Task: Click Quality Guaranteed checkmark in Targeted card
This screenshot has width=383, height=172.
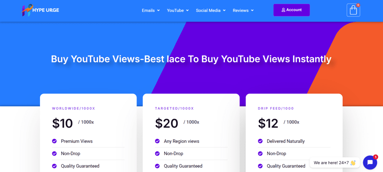Action: pyautogui.click(x=157, y=166)
